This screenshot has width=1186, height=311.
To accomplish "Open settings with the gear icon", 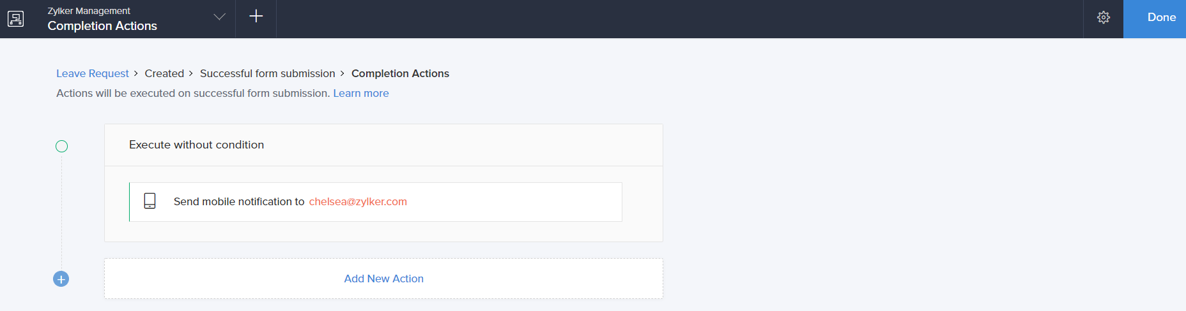I will [1103, 18].
